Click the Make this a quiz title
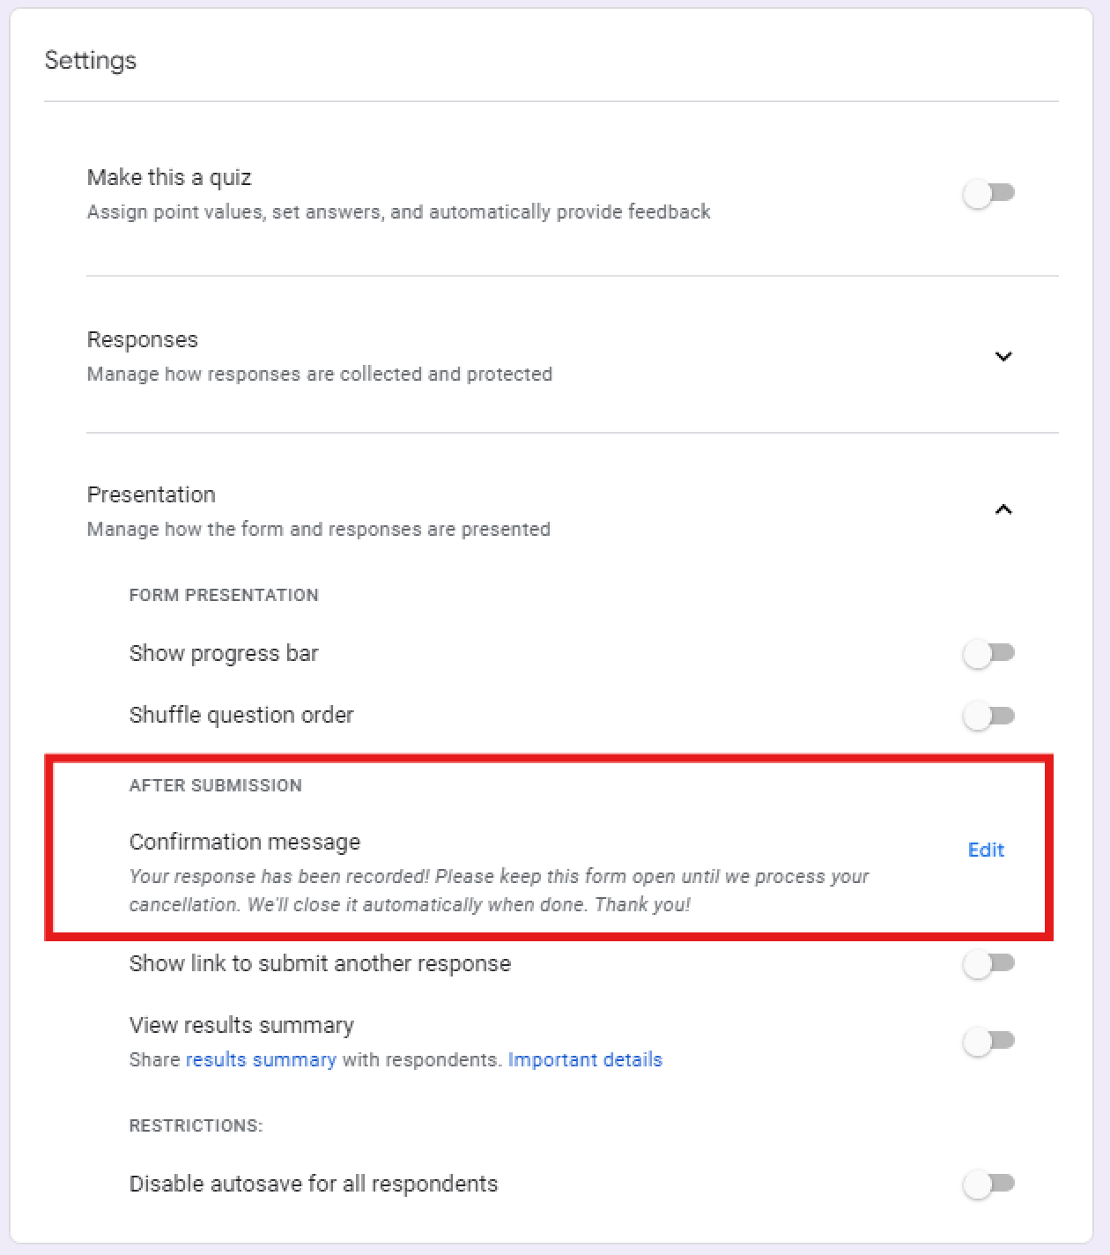Image resolution: width=1110 pixels, height=1255 pixels. [x=169, y=177]
